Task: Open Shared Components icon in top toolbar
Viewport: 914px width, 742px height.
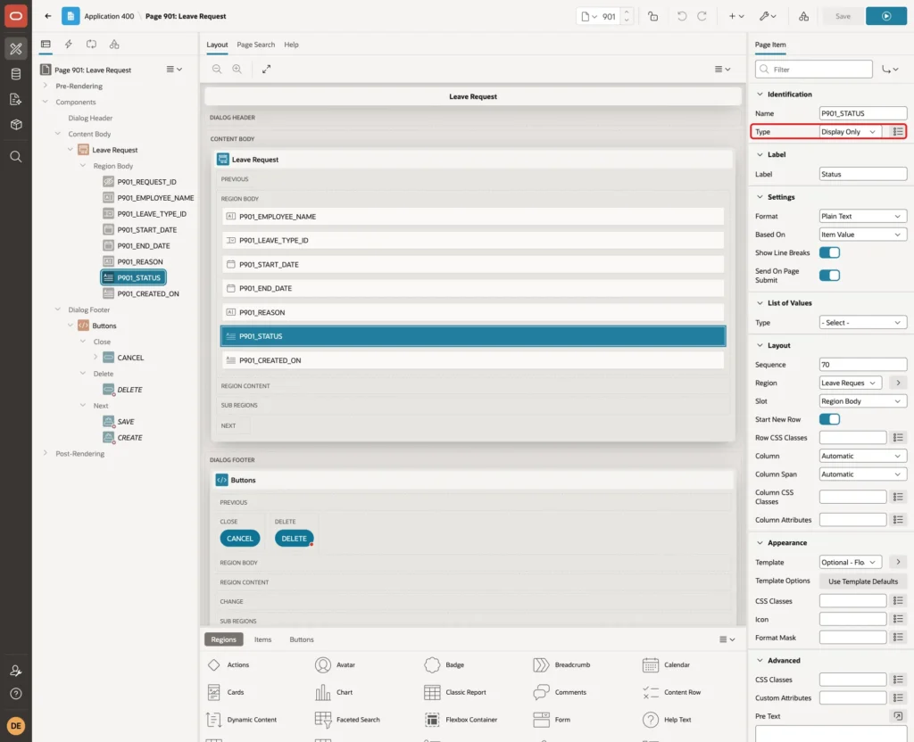Action: click(x=804, y=16)
